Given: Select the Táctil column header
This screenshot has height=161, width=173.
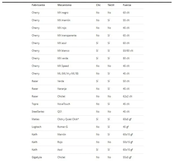Looking at the screenshot, I should pyautogui.click(x=111, y=5).
